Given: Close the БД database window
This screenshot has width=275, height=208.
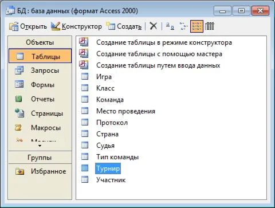Looking at the screenshot, I should (x=260, y=11).
